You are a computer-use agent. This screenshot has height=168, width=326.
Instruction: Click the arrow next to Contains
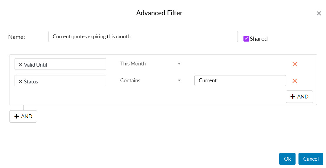pos(179,80)
